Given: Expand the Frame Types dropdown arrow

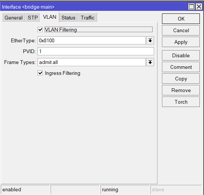Looking at the screenshot, I should click(150, 62).
